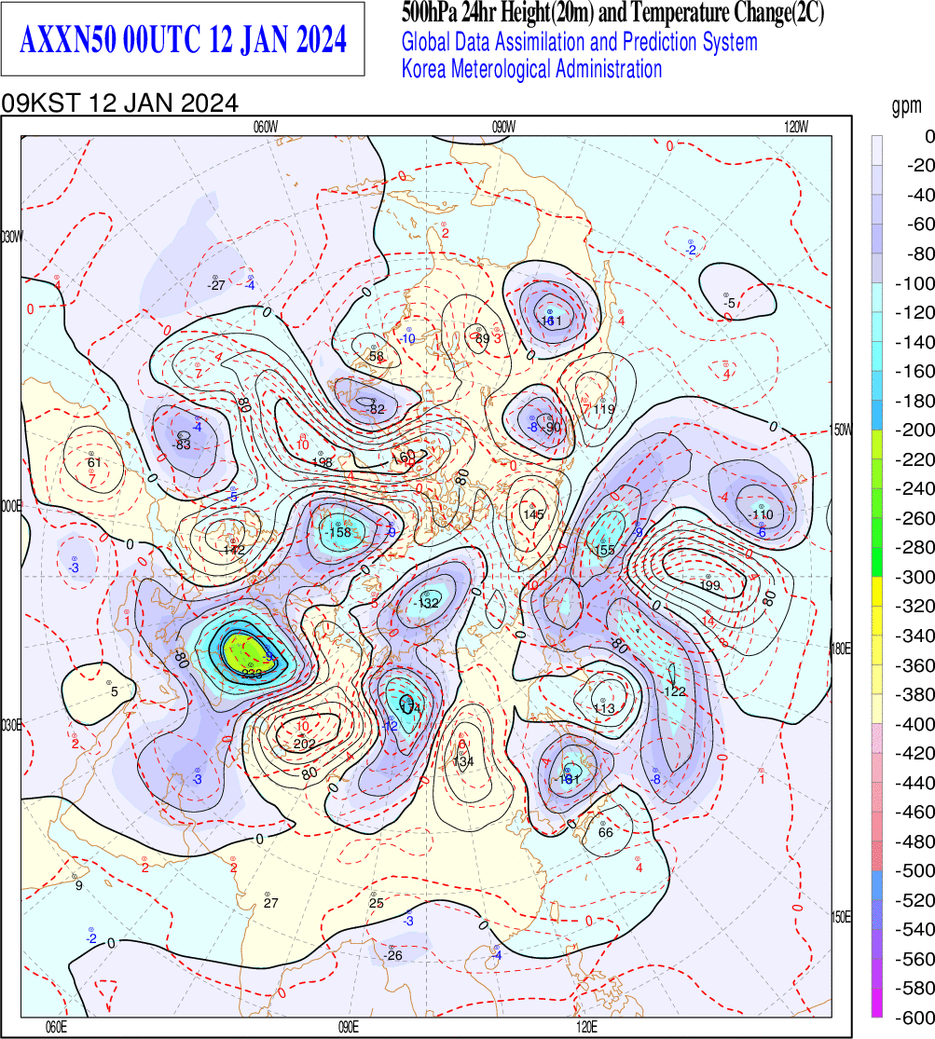Click the '120E' longitude label
935x1039 pixels.
click(586, 1027)
